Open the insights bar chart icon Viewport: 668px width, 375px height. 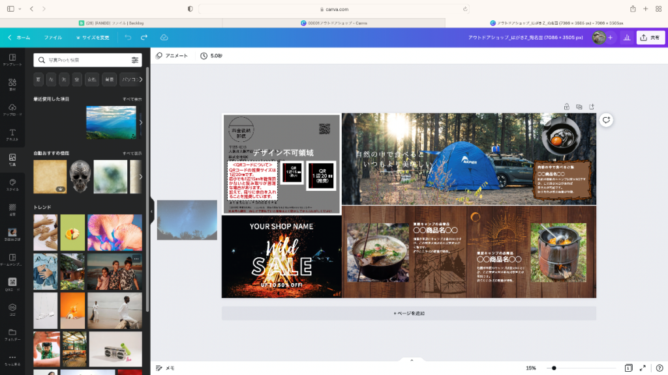(x=627, y=37)
